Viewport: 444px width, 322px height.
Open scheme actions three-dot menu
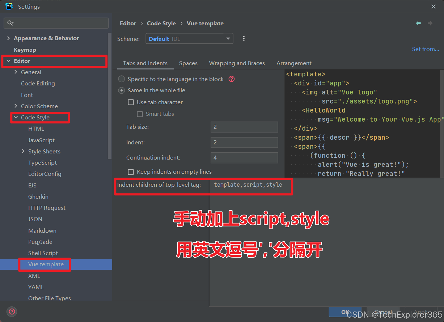244,39
